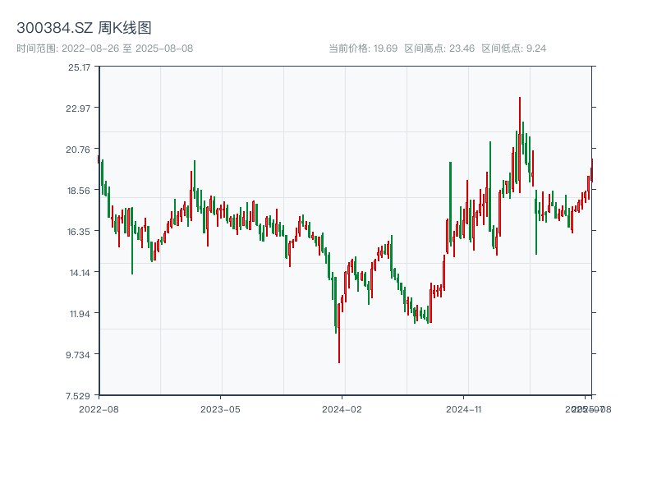This screenshot has width=657, height=493.
Task: Select the 时间范围 date range text
Action: coord(104,48)
